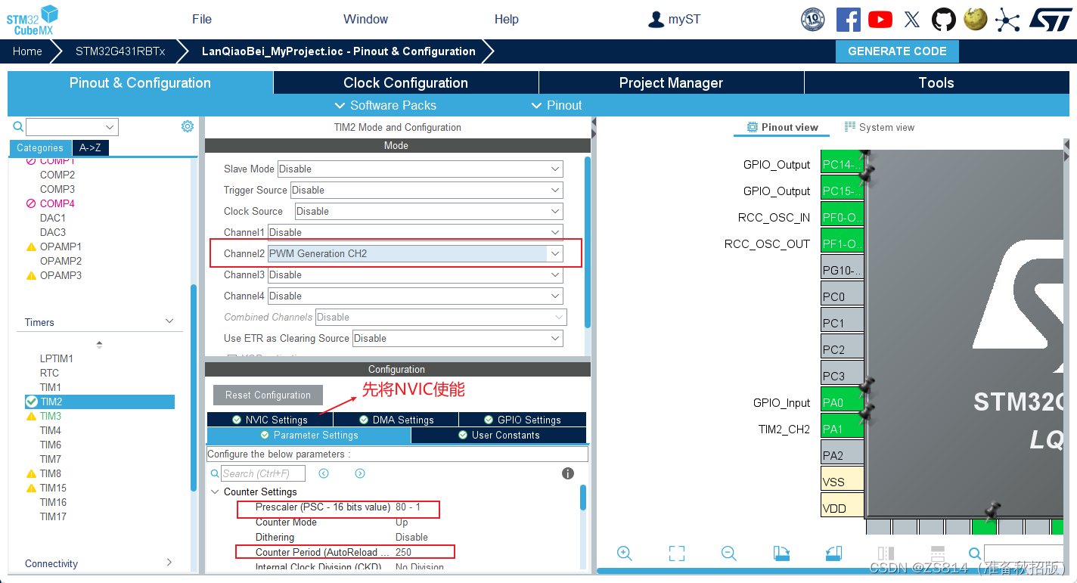Viewport: 1077px width, 583px height.
Task: Expand the Software Packs menu
Action: click(386, 105)
